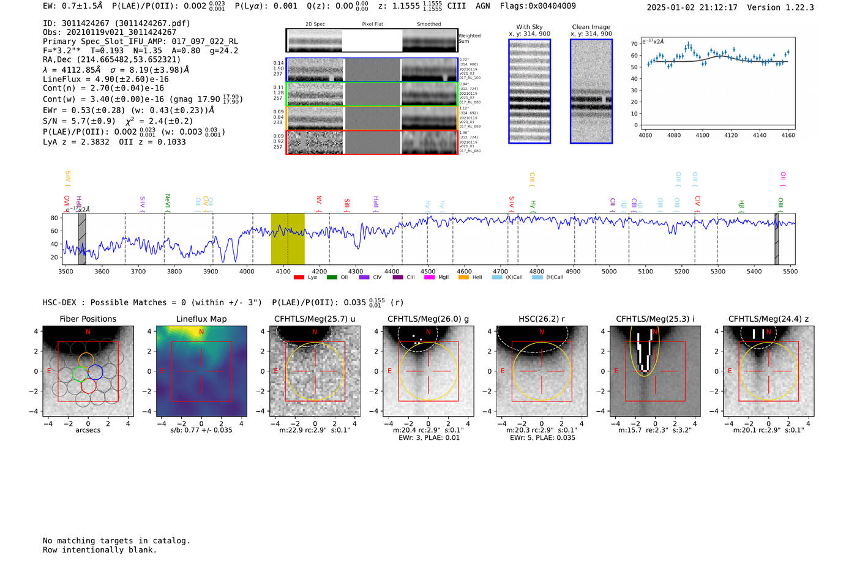Select the CFHTLS/Meg(24.4) z-band cutout

[x=768, y=371]
